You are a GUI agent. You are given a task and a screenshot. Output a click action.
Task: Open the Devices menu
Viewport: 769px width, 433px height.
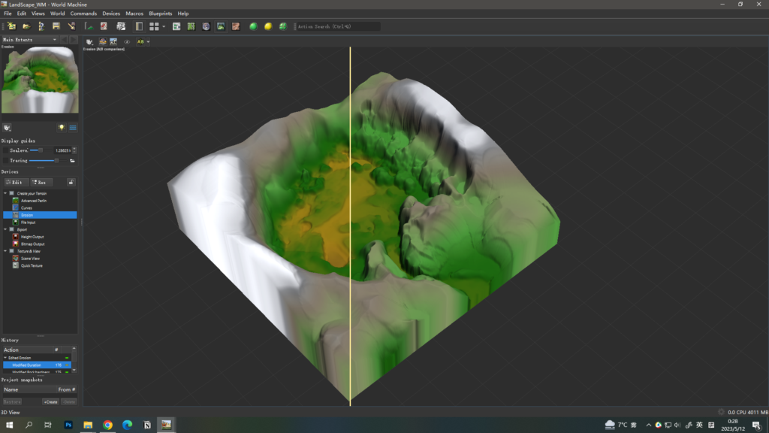click(111, 13)
